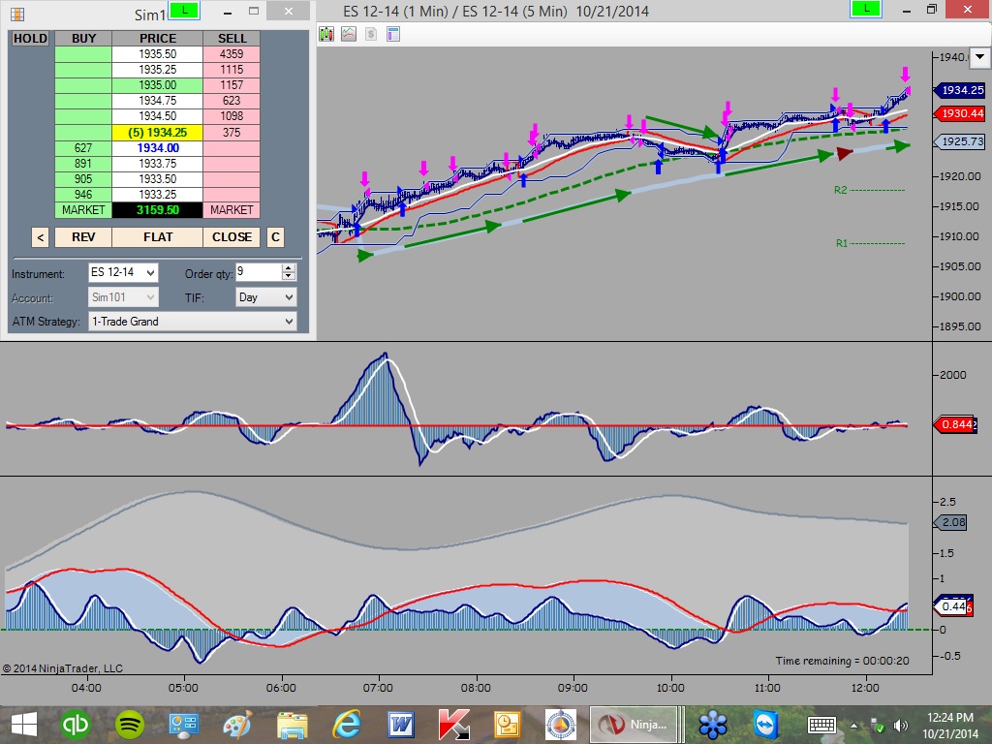Open the on-screen touch keyboard
The height and width of the screenshot is (744, 992).
pos(821,725)
